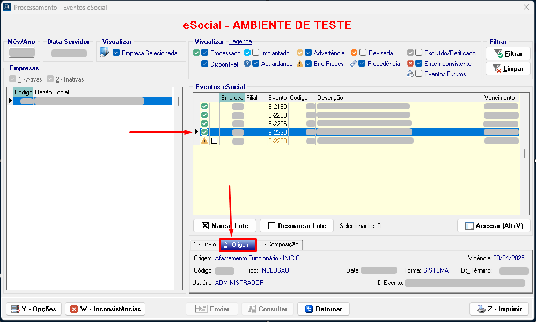Click the green status icon on S-2190 row

tap(204, 107)
